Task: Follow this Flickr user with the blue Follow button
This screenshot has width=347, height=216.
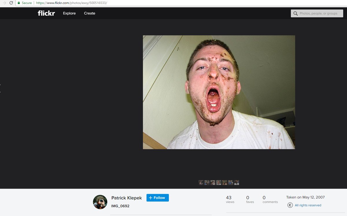Action: point(158,198)
